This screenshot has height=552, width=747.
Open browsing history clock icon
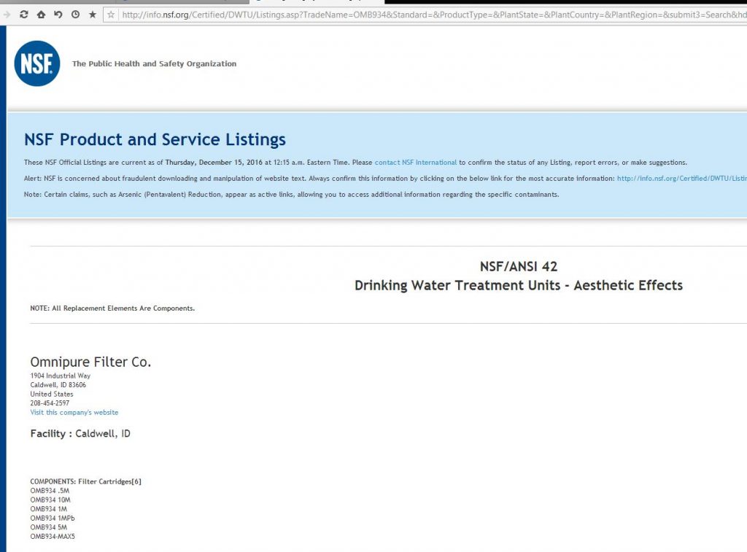pyautogui.click(x=75, y=15)
